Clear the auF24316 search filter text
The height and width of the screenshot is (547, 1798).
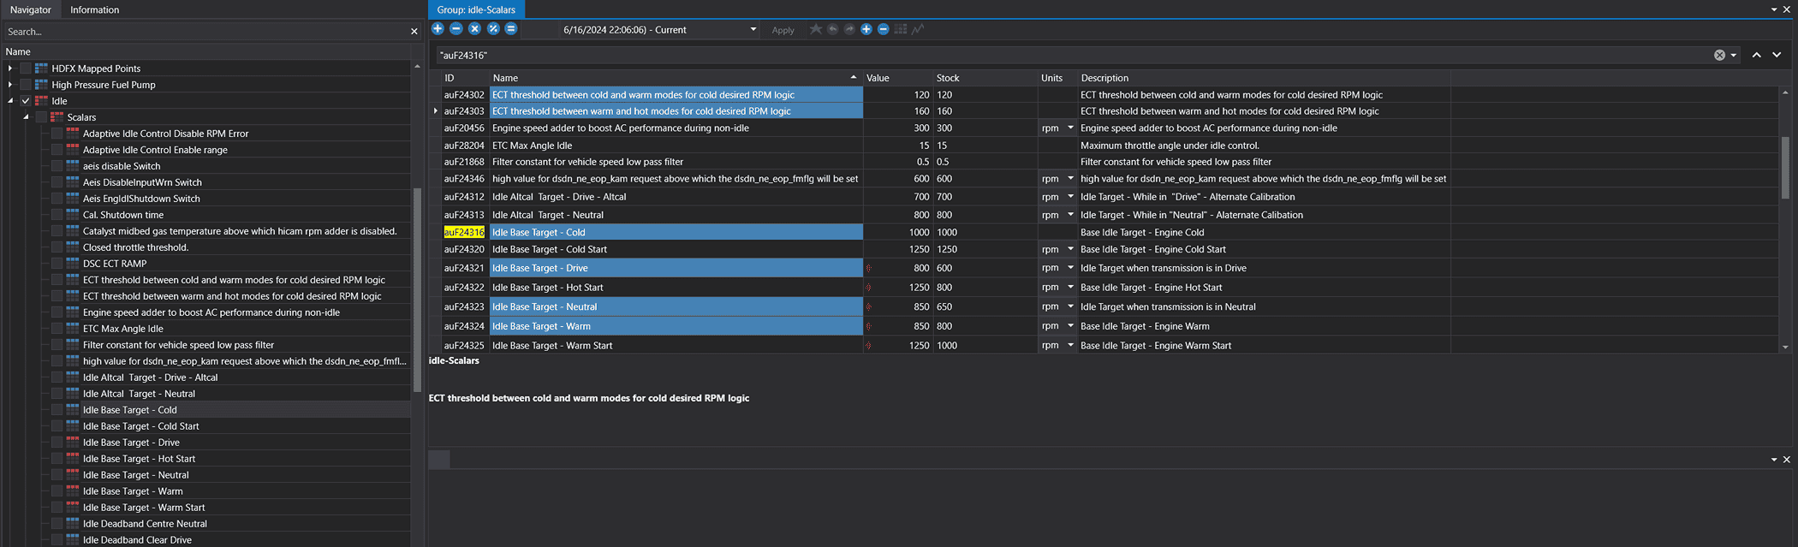(1719, 55)
